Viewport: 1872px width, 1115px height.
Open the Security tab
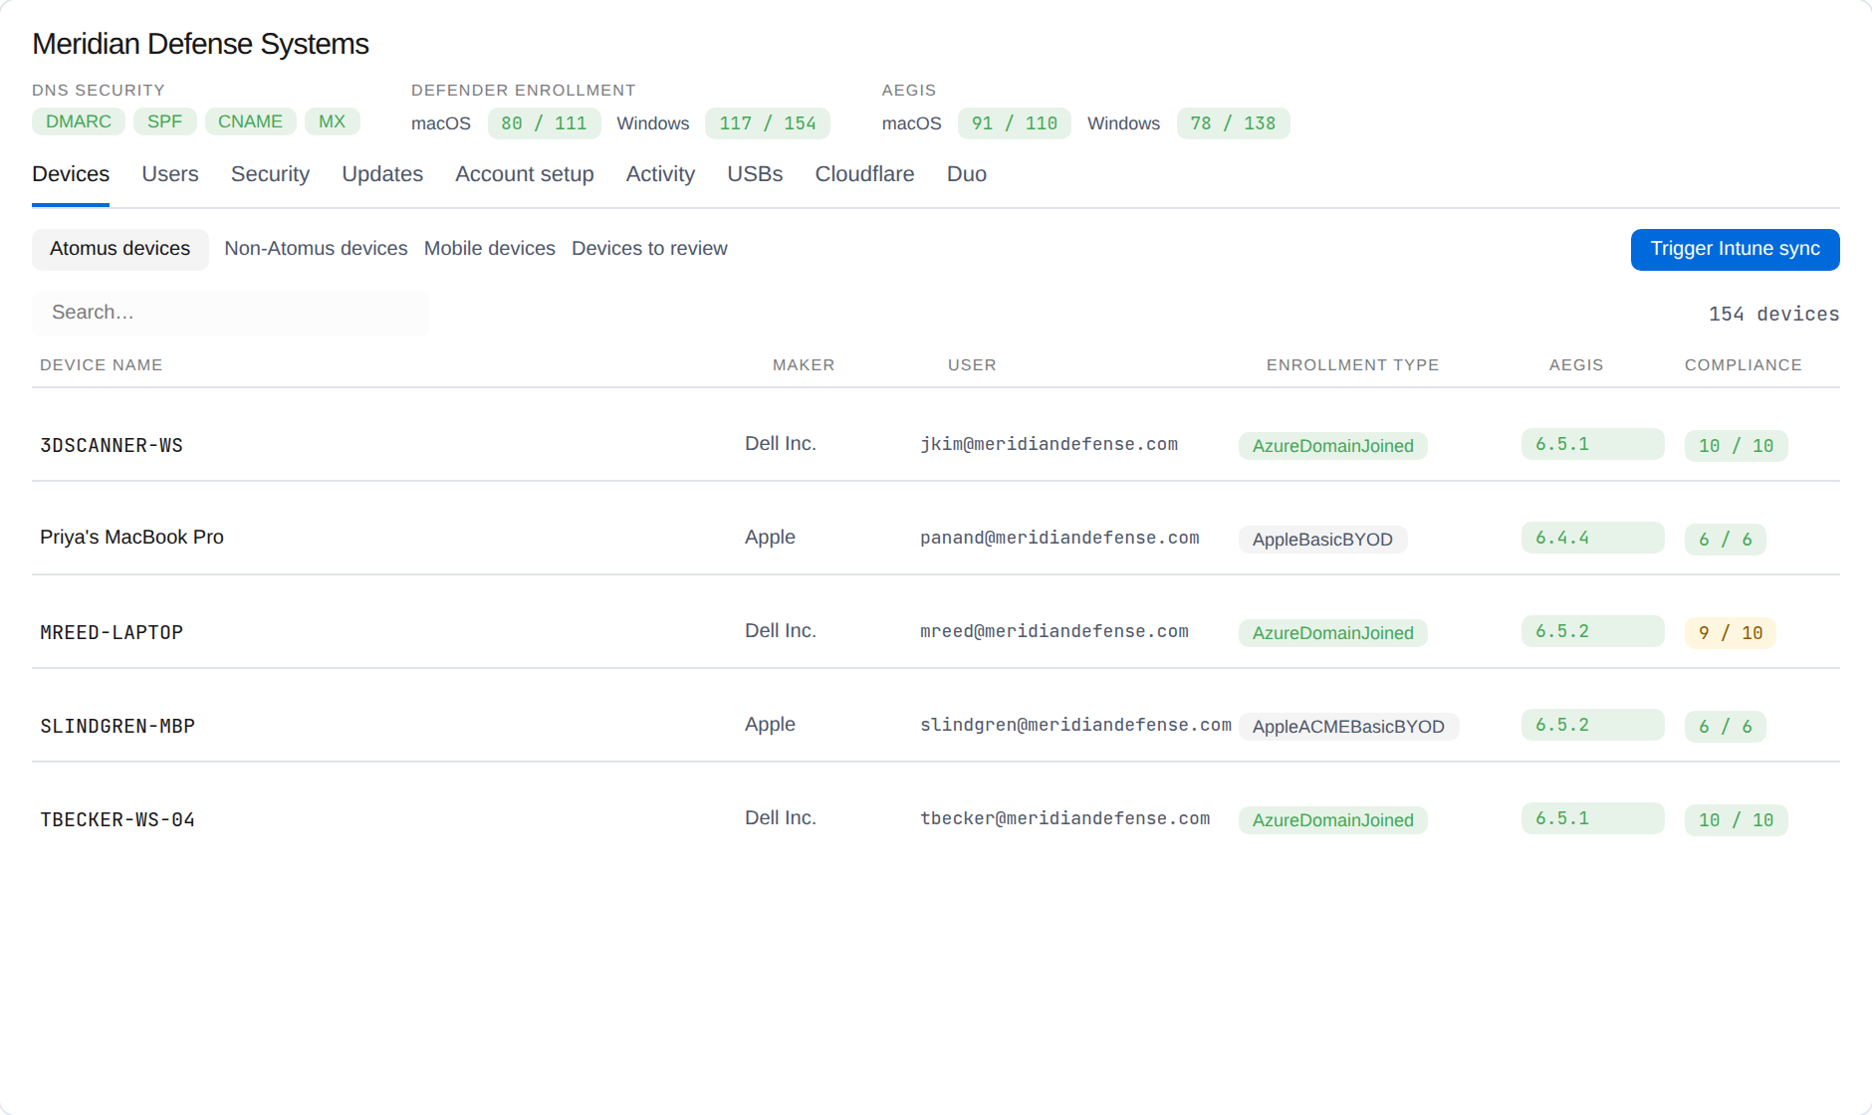(270, 174)
